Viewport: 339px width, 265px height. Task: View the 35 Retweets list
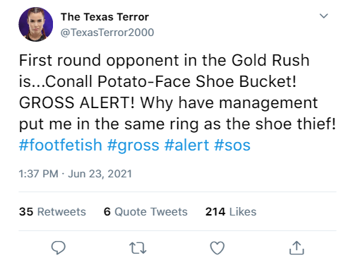tap(52, 211)
